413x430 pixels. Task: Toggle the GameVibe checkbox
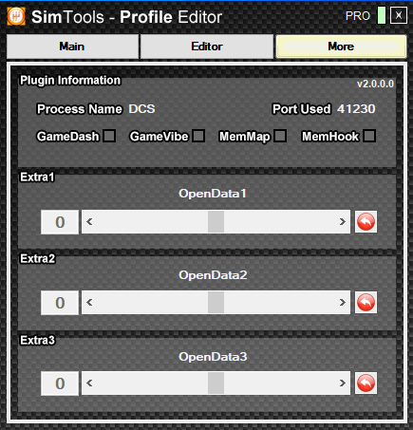point(198,136)
